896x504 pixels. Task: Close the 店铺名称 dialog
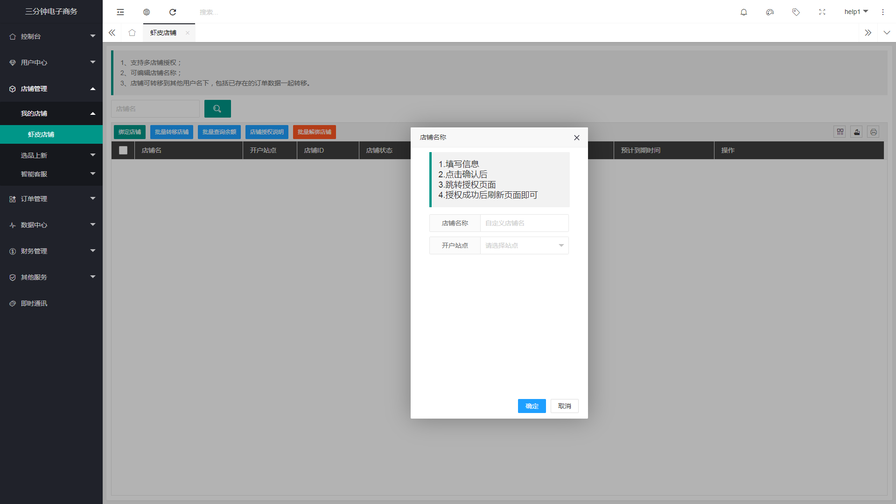(577, 138)
